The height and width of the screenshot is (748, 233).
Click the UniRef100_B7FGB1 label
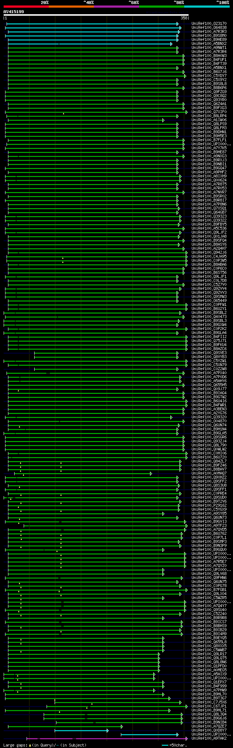pyautogui.click(x=209, y=590)
